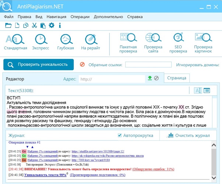Screen dimensions: 222x184
Task: Switch to the Редактор tab
Action: [15, 79]
